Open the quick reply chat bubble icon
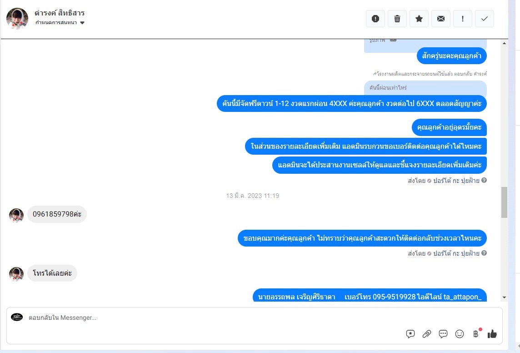The width and height of the screenshot is (520, 353). click(443, 334)
